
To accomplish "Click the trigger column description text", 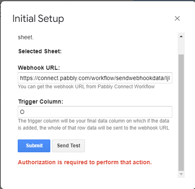I will pos(94,124).
